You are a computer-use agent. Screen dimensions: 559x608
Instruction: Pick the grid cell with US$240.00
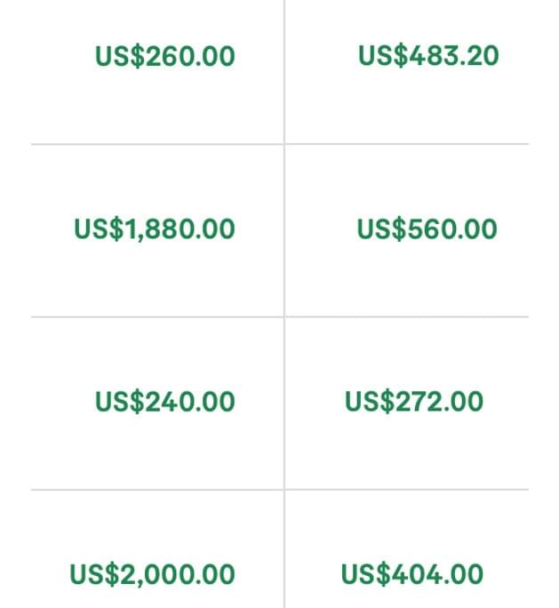coord(157,444)
